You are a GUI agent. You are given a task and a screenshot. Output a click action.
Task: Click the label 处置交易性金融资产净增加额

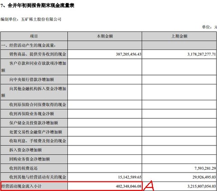point(36,132)
